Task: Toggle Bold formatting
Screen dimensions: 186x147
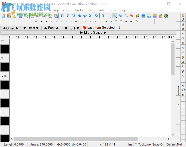Action: [62, 16]
